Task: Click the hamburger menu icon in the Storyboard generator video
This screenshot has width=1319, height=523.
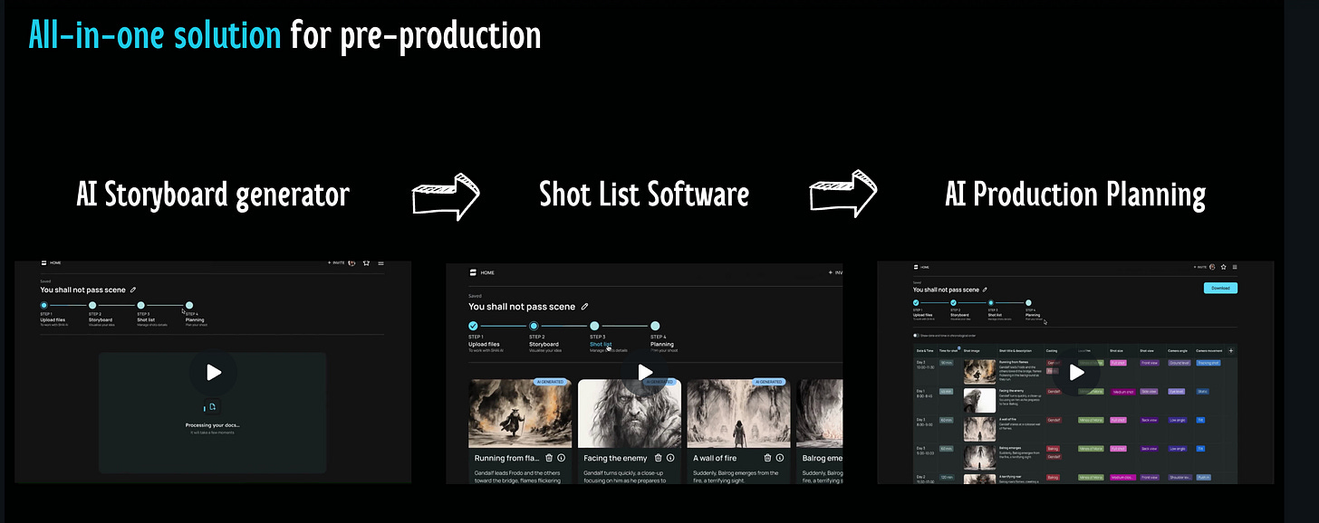Action: point(380,263)
